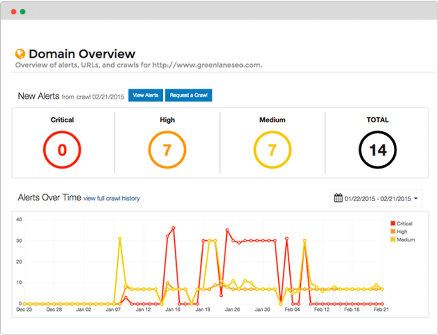Toggle High series in chart legend
Viewport: 438px width, 335px height.
point(399,231)
